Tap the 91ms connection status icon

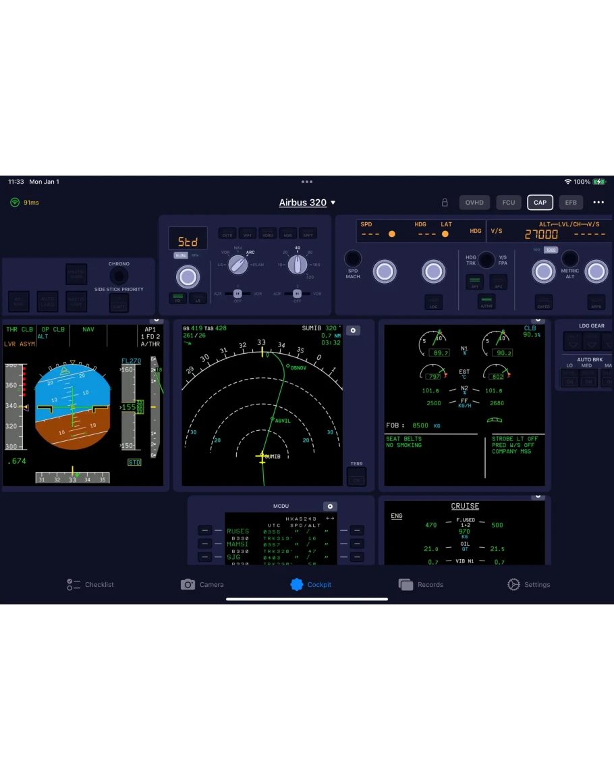pyautogui.click(x=15, y=203)
